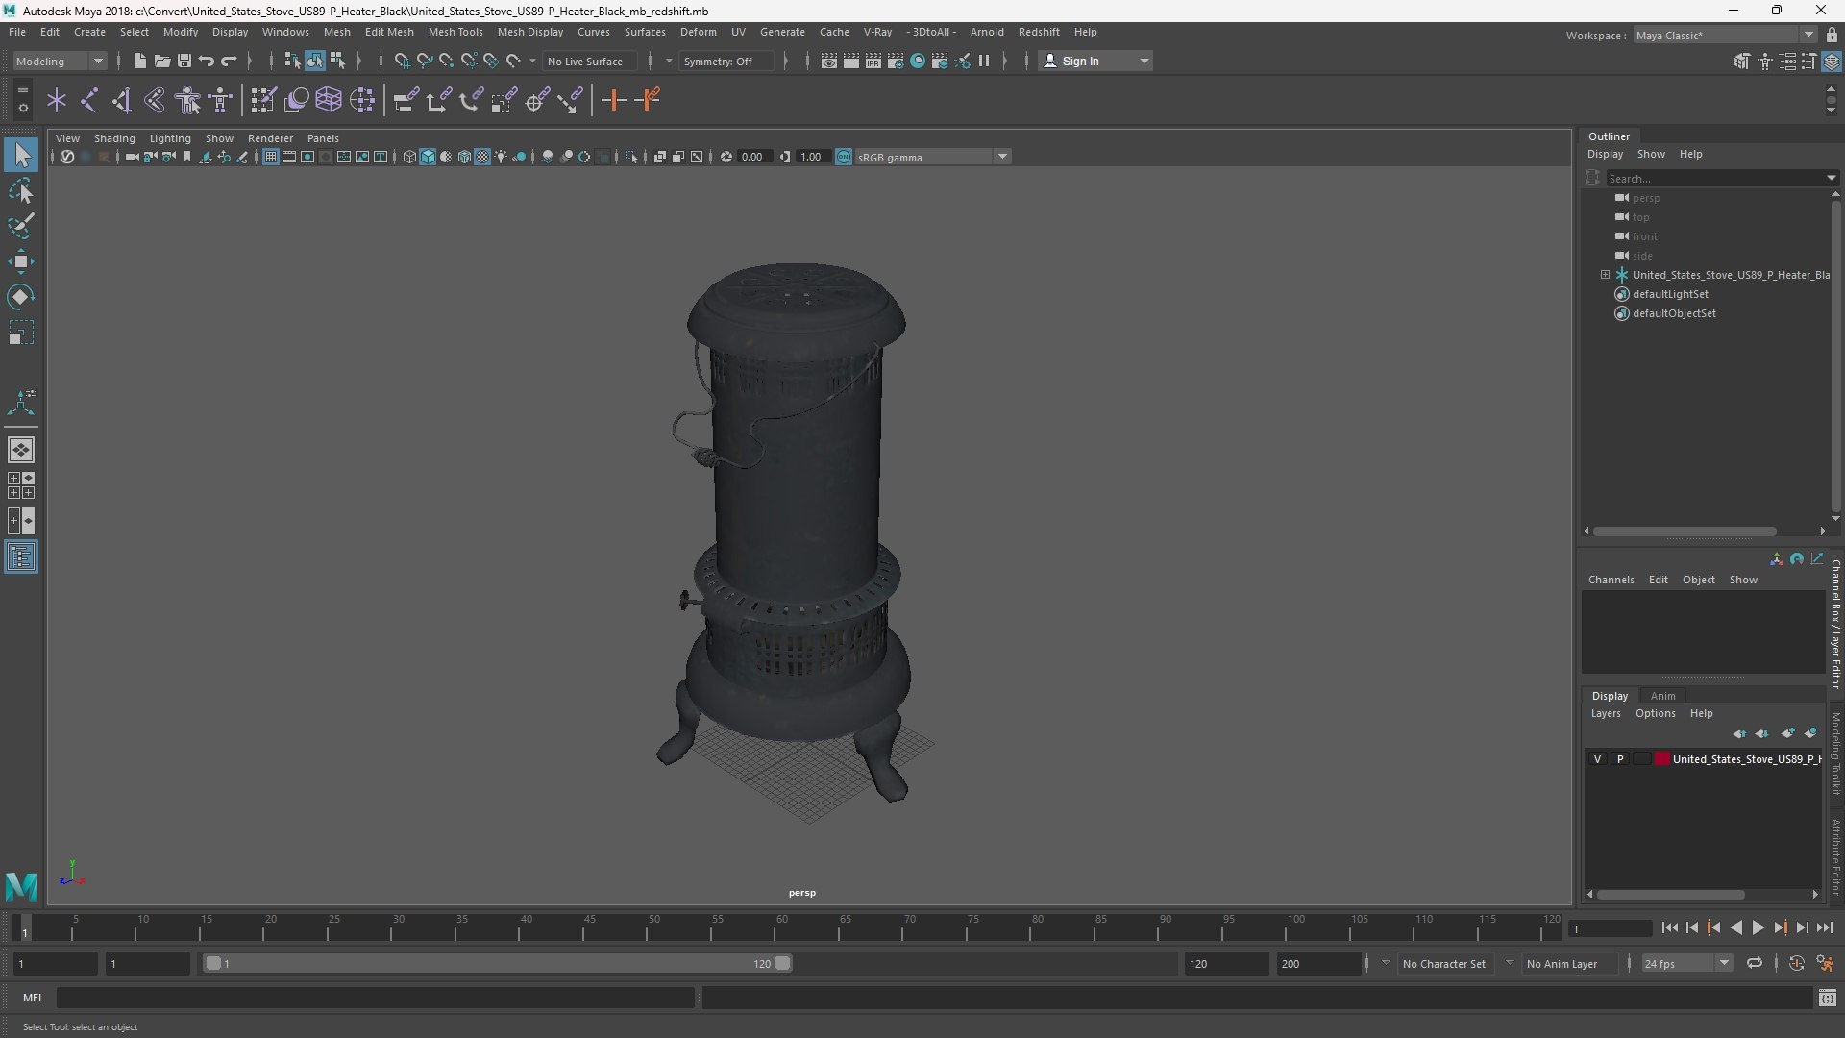1845x1038 pixels.
Task: Switch to the Anim layer tab
Action: 1662,696
